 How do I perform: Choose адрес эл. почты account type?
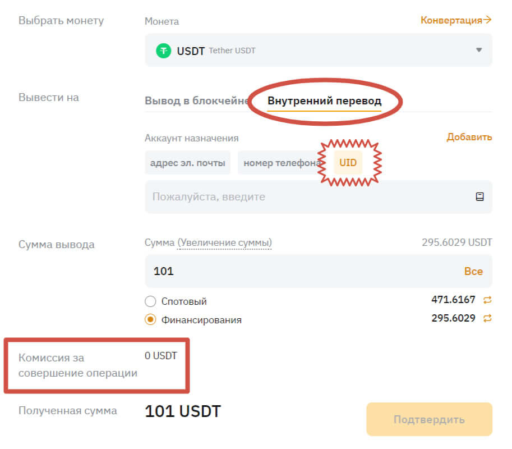pyautogui.click(x=187, y=162)
